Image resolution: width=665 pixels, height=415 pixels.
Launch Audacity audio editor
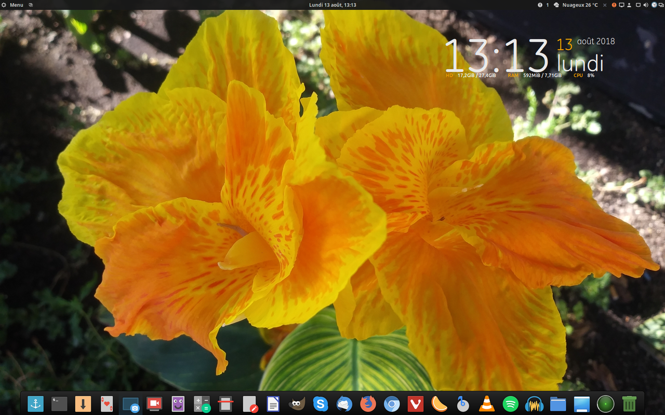534,404
